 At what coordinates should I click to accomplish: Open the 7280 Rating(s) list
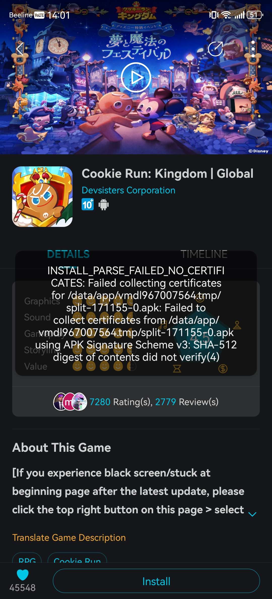coord(121,402)
